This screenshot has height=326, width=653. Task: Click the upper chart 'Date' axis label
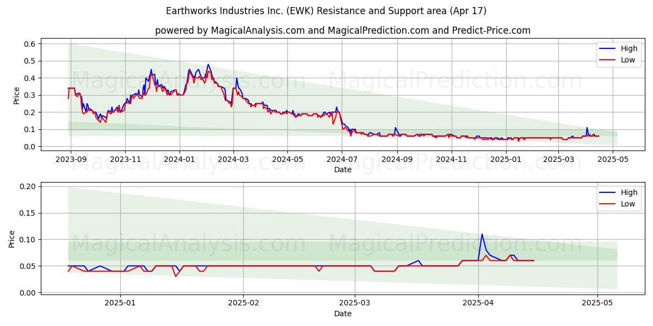[343, 170]
